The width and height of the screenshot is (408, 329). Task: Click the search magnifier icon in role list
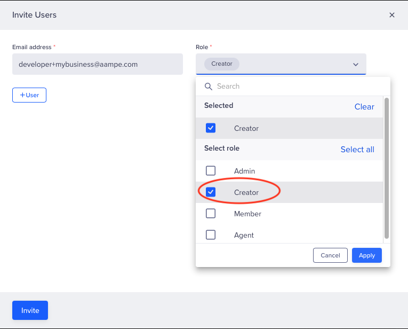pos(208,86)
